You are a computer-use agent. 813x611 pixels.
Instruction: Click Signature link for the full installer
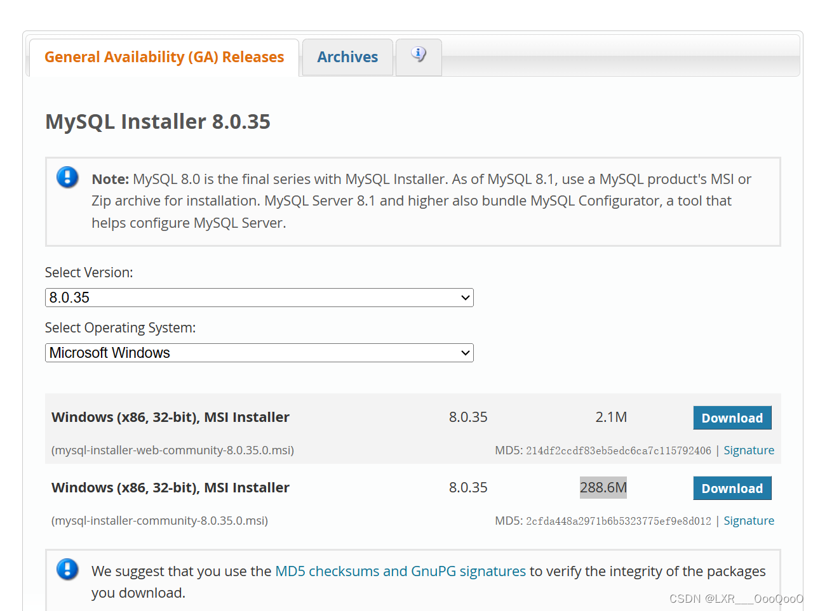pyautogui.click(x=749, y=520)
